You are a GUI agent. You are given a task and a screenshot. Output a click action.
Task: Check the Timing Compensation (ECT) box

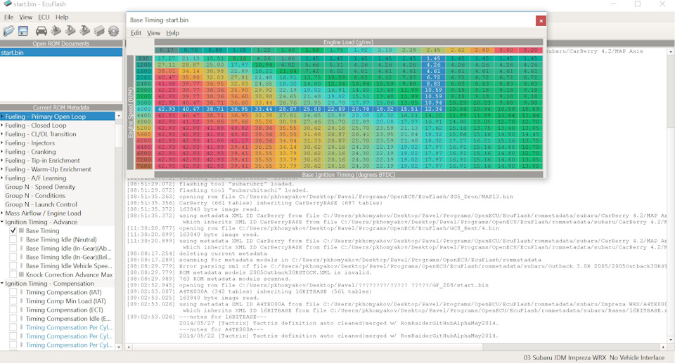(13, 310)
